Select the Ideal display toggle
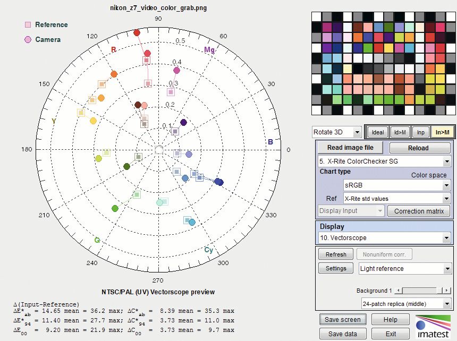 coord(377,132)
